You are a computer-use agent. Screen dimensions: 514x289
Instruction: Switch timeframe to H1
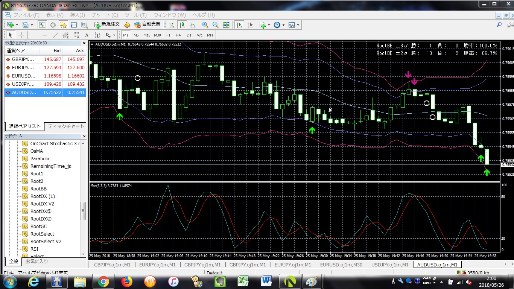pos(168,35)
